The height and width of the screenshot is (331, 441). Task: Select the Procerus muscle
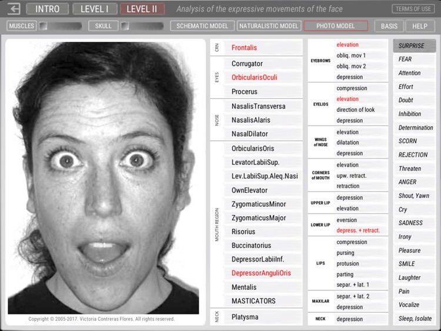pyautogui.click(x=263, y=91)
